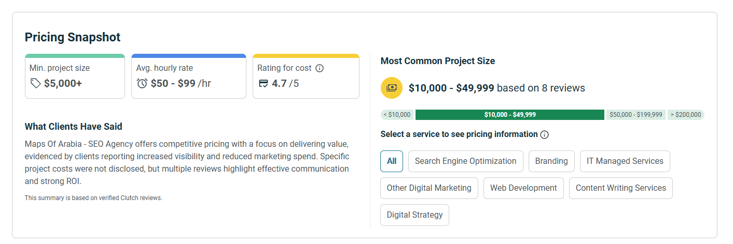
Task: Pick the Web Development service filter
Action: [x=523, y=188]
